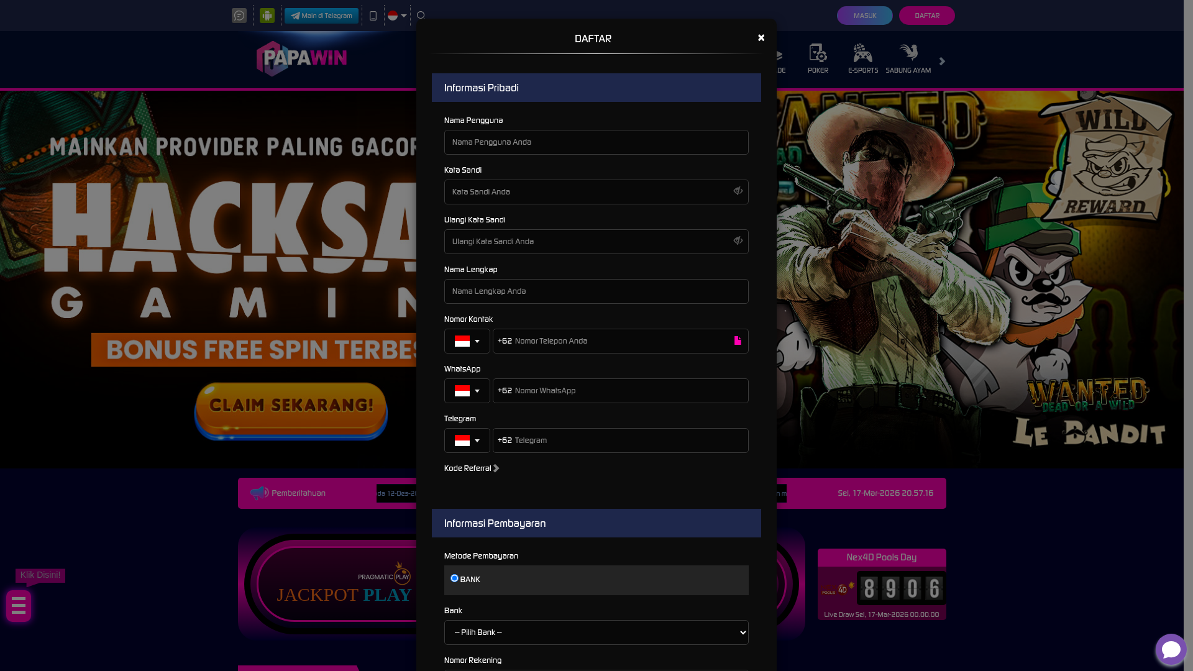
Task: Open the POKER game category
Action: tap(818, 59)
